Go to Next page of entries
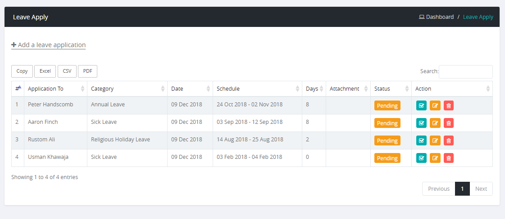Viewport: 505px width, 219px height. coord(481,189)
